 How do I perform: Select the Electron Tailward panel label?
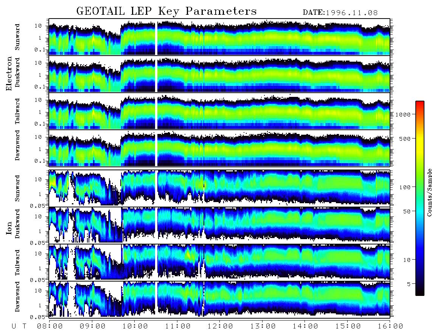point(17,111)
